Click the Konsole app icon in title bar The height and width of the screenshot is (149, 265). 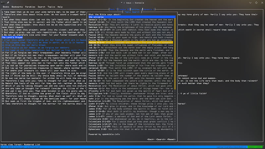(x=3, y=3)
